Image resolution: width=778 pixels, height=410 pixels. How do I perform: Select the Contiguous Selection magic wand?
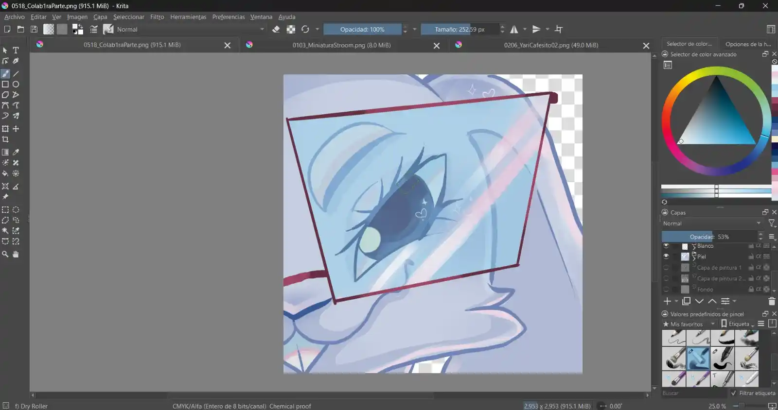pyautogui.click(x=5, y=231)
